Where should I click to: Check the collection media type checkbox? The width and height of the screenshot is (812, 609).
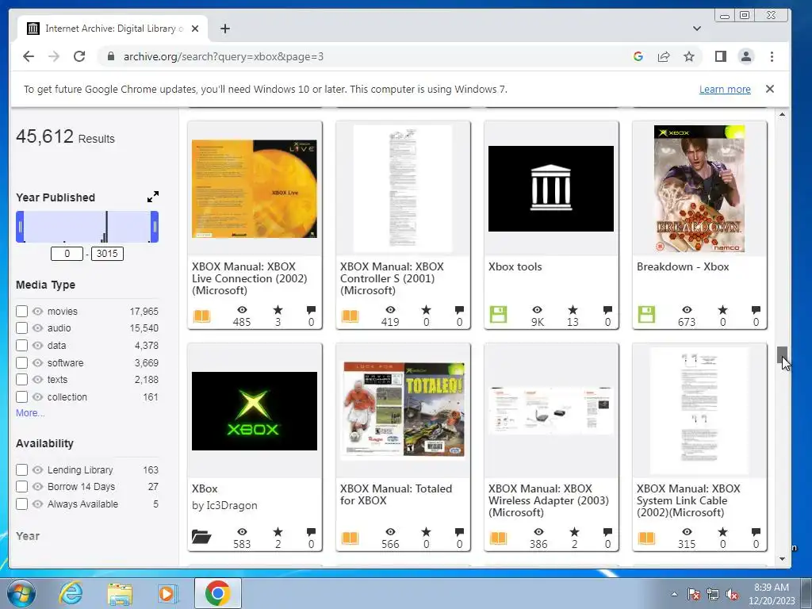tap(21, 397)
